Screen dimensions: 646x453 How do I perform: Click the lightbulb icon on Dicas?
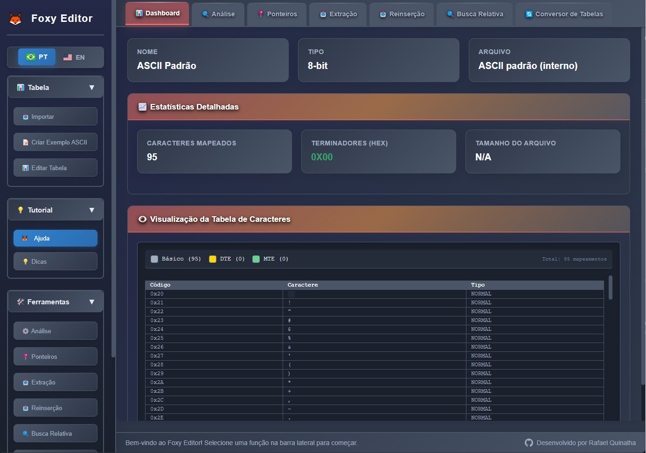point(26,261)
